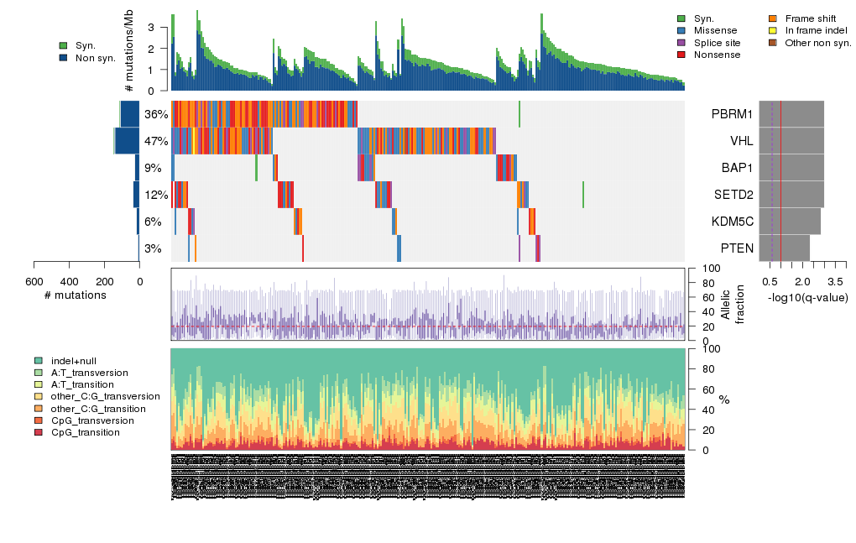This screenshot has width=856, height=543.
Task: Click the 36% mutation frequency label
Action: [x=156, y=114]
